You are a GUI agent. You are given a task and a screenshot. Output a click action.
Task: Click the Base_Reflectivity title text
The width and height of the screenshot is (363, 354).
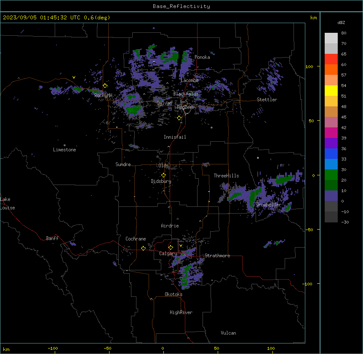[x=181, y=6]
